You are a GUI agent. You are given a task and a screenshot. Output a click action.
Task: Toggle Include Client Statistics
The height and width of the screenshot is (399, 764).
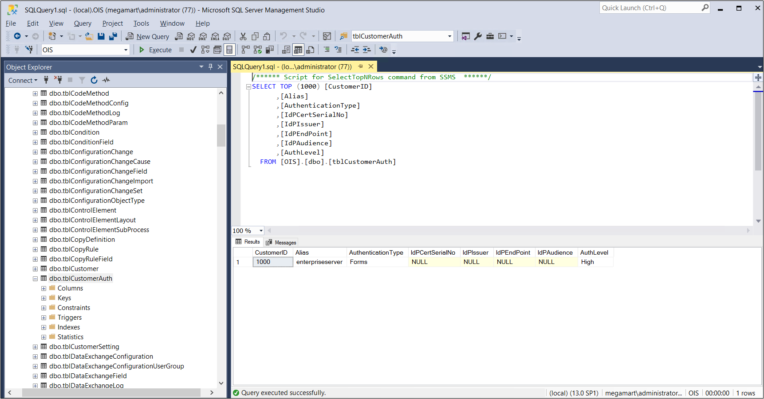tap(269, 50)
